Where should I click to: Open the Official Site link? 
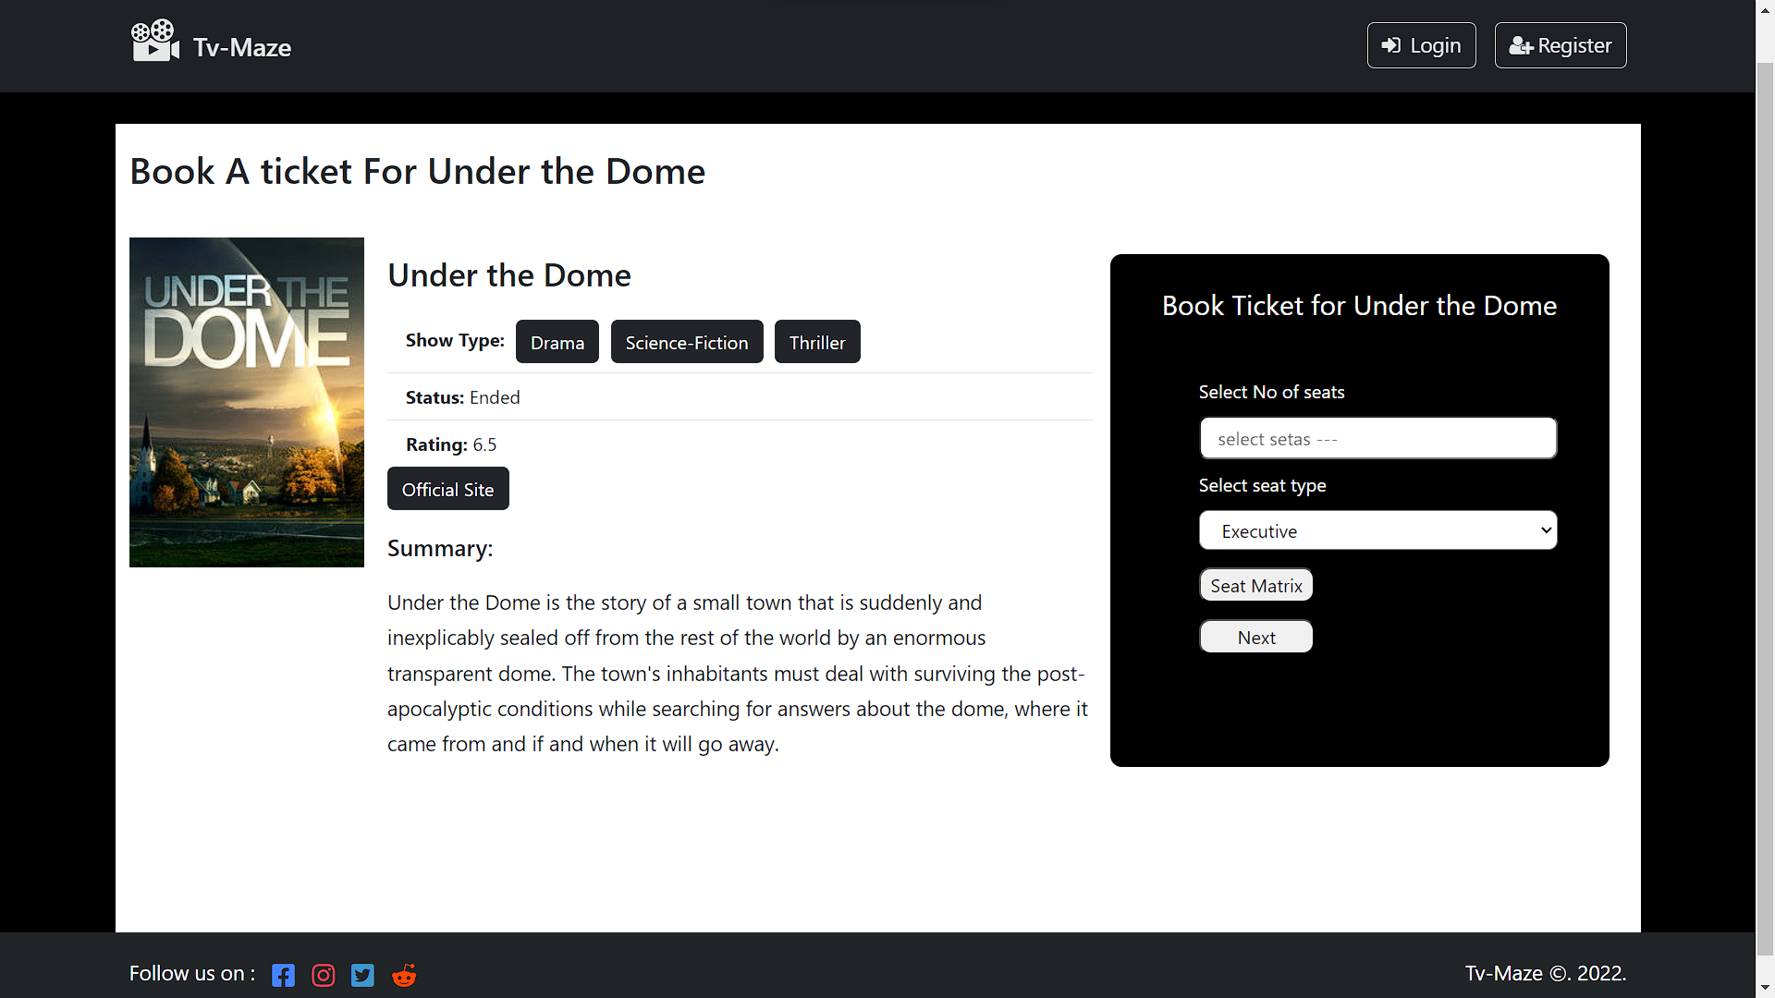447,489
